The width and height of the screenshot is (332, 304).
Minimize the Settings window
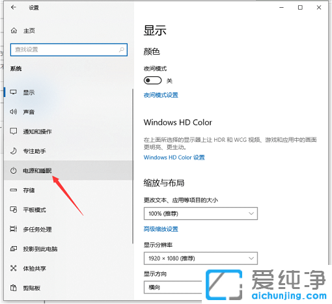[281, 8]
